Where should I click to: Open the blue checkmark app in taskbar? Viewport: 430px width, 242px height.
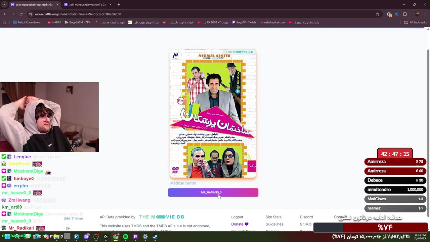tap(76, 237)
